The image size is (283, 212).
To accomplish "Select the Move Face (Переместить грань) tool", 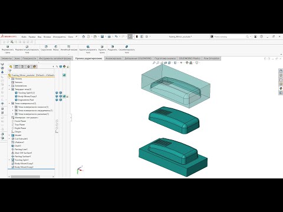I will (x=8, y=49).
